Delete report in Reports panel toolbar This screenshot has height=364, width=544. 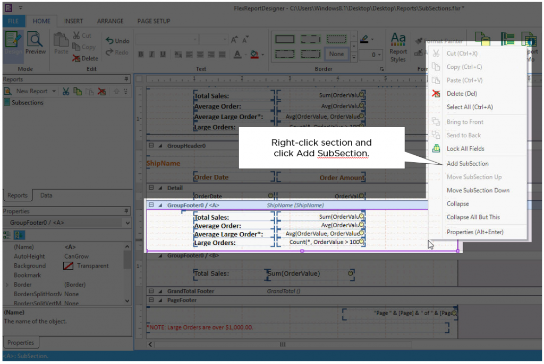(101, 91)
